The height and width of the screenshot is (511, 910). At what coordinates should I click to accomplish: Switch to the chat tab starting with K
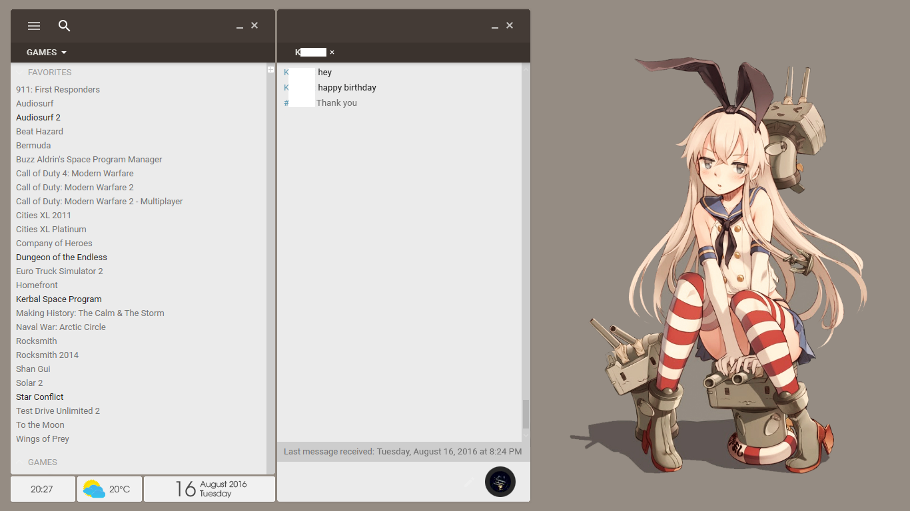click(x=310, y=52)
